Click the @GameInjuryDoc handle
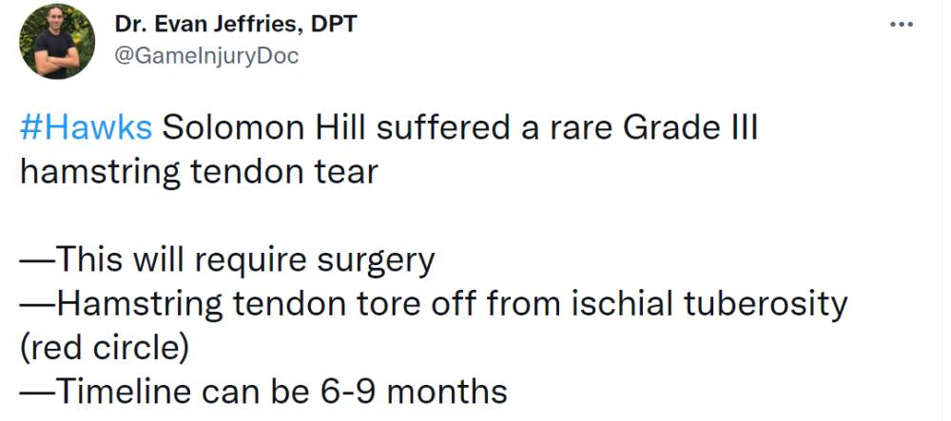951x421 pixels. 206,56
